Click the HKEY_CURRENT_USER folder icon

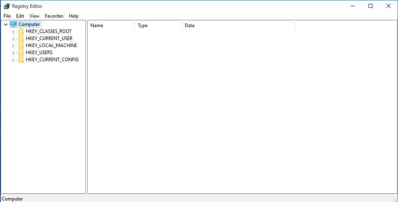pos(21,38)
